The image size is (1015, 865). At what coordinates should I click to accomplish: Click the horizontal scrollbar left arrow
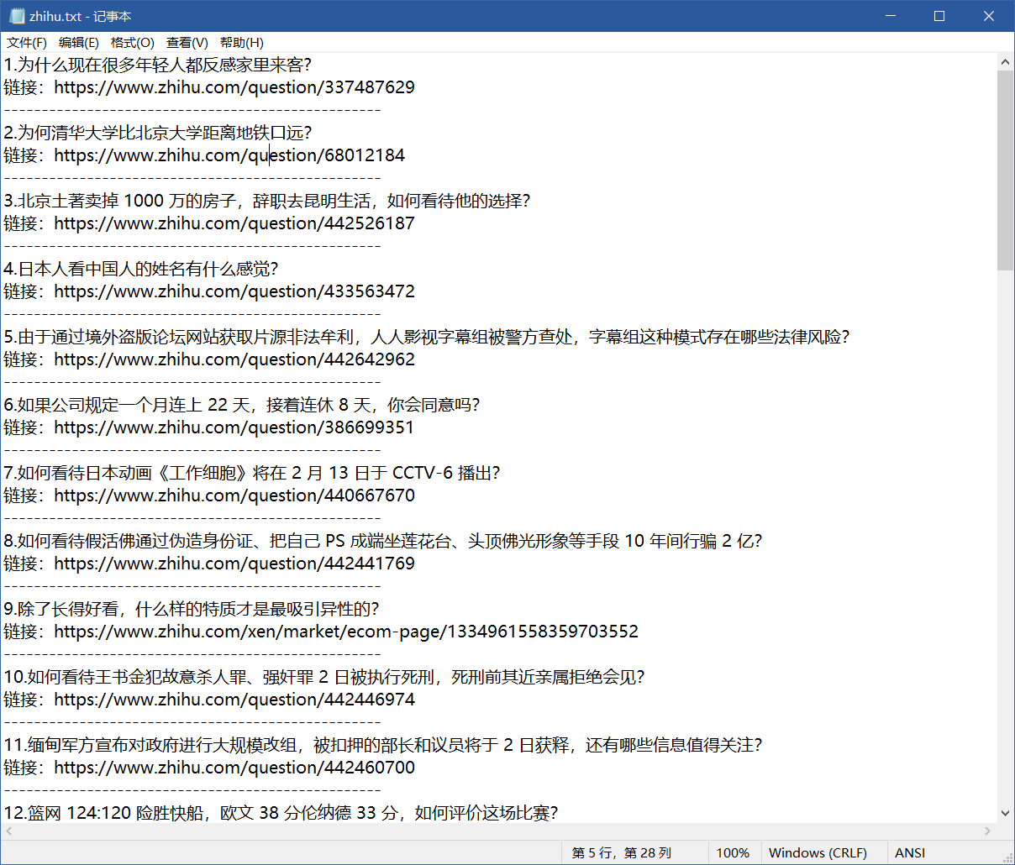(9, 831)
